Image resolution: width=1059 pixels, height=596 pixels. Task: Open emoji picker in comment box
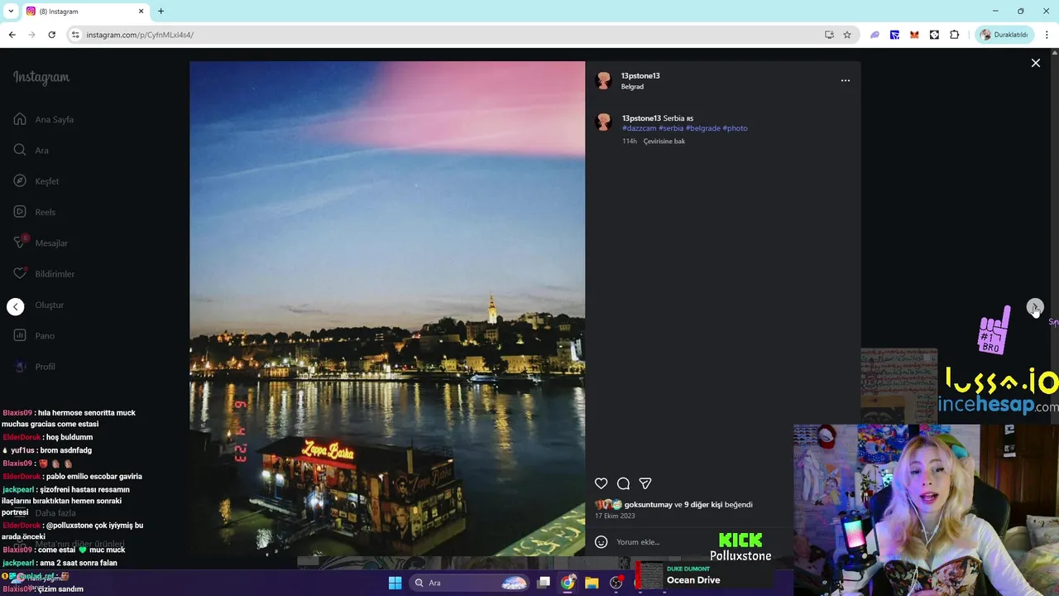point(601,542)
